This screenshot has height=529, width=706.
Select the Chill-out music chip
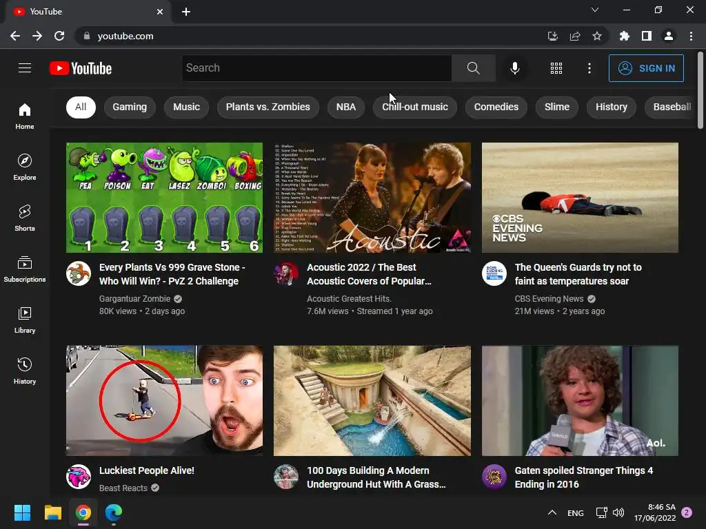414,107
